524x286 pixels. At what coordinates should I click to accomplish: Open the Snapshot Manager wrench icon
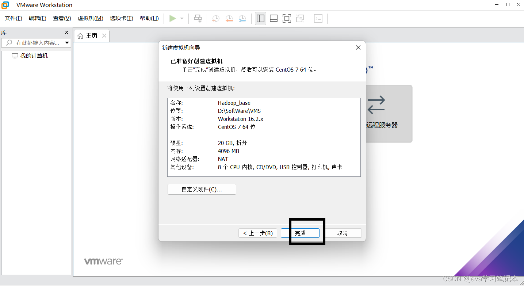pos(242,18)
